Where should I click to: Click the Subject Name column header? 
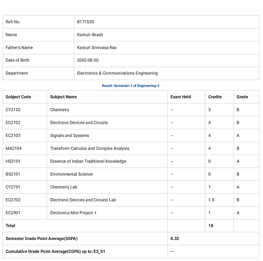[63, 97]
